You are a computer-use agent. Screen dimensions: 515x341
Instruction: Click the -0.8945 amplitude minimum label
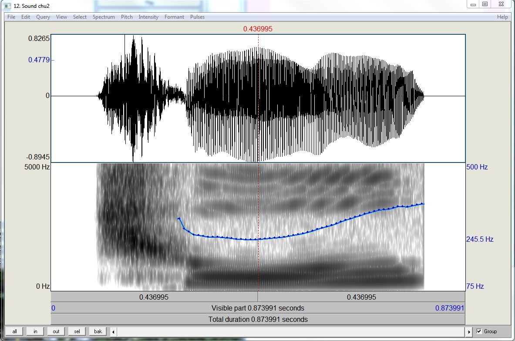click(37, 157)
